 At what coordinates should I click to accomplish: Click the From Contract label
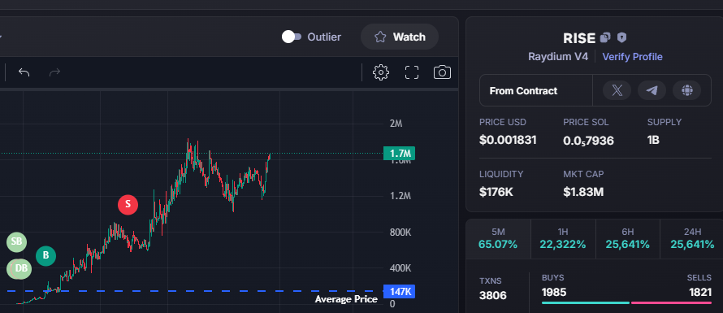[x=523, y=91]
